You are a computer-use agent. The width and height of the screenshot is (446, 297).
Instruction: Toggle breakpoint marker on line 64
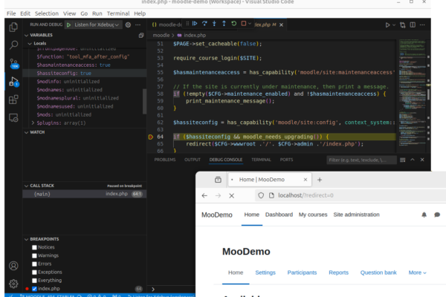coord(151,137)
